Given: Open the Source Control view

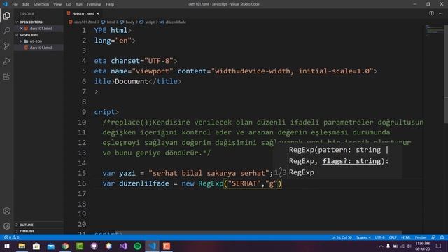Looking at the screenshot, I should (x=6, y=45).
